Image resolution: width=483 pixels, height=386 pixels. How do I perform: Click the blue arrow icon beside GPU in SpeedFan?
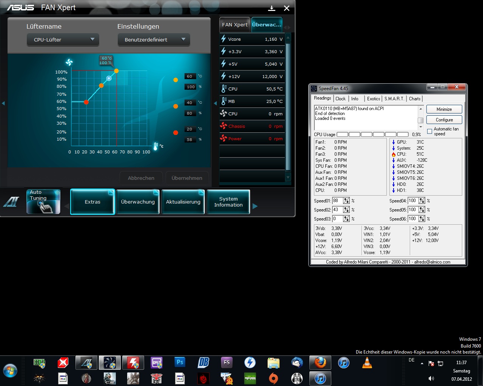(x=394, y=142)
